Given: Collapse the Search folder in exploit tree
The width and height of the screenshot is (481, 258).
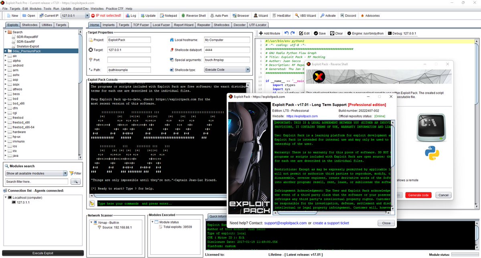Looking at the screenshot, I should pos(6,32).
